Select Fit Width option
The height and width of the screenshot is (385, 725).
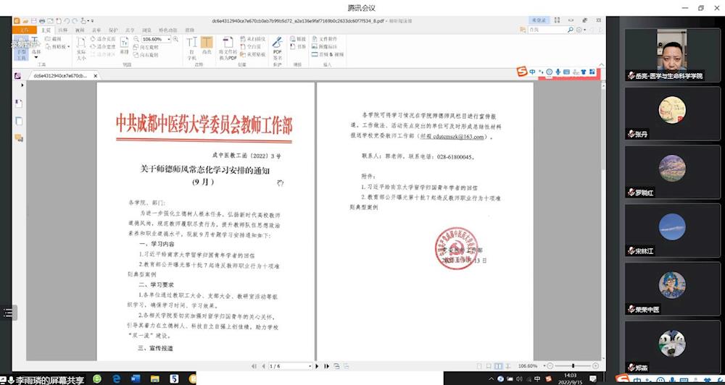click(103, 46)
